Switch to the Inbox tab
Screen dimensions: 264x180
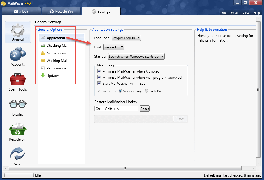(21, 11)
